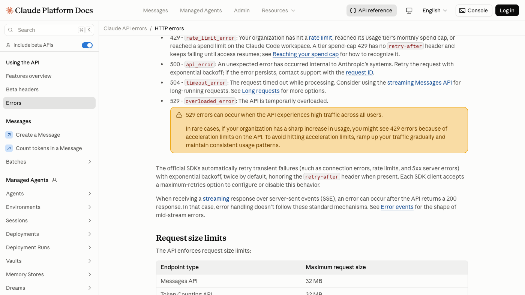Toggle off Include beta APIs switch
Viewport: 525px width, 295px height.
tap(87, 45)
